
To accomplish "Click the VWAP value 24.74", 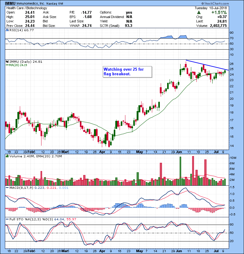I will point(87,26).
